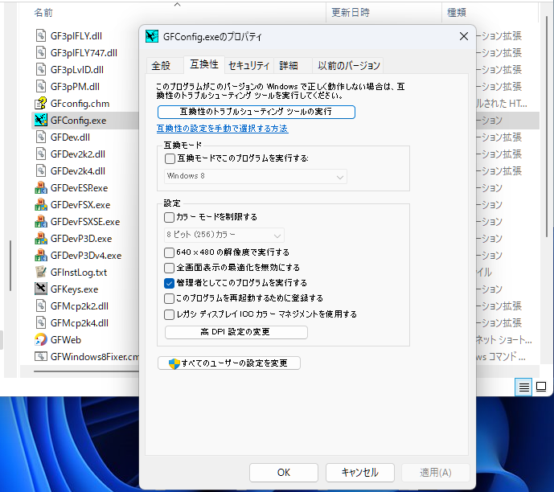Click GFWindows8Fixer command file icon
Image resolution: width=554 pixels, height=492 pixels.
tap(41, 357)
